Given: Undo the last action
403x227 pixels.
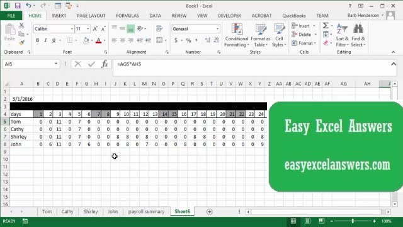Looking at the screenshot, I should coord(28,6).
